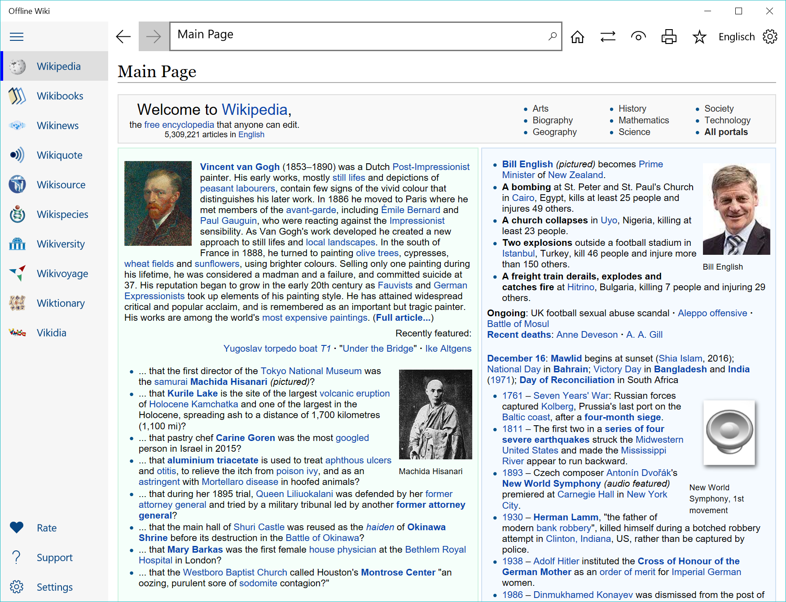Open the hamburger navigation menu
The height and width of the screenshot is (602, 786).
[17, 37]
